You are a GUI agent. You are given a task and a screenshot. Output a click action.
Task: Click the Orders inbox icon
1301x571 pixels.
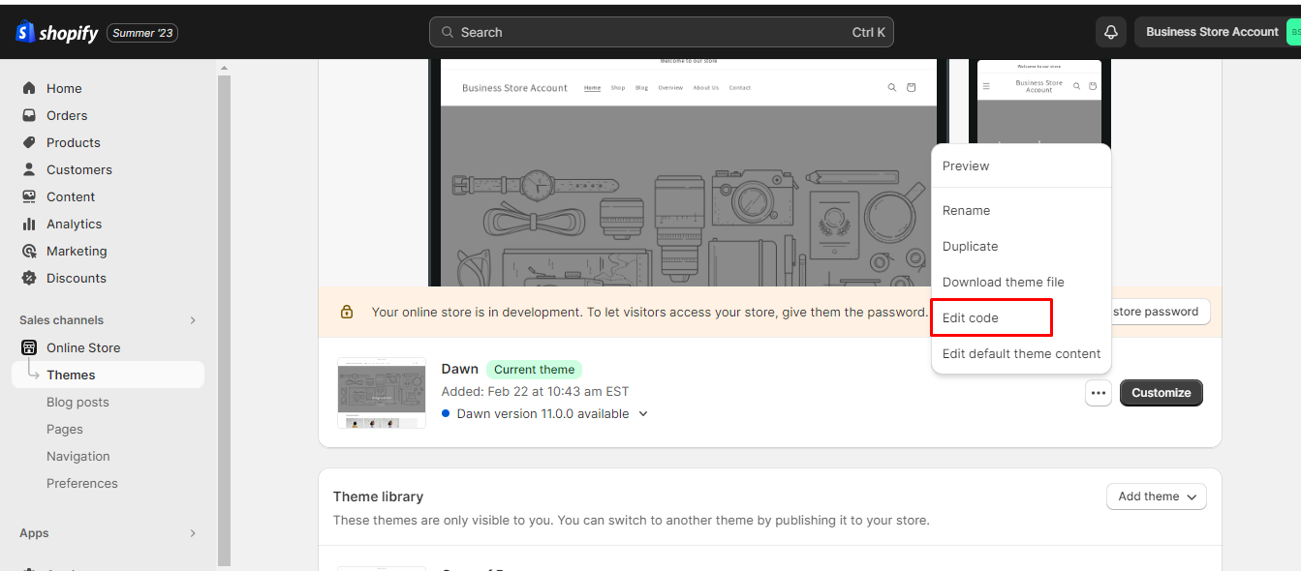29,115
